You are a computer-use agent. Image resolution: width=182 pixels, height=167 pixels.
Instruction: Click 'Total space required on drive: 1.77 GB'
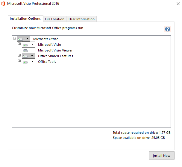[x=142, y=133]
